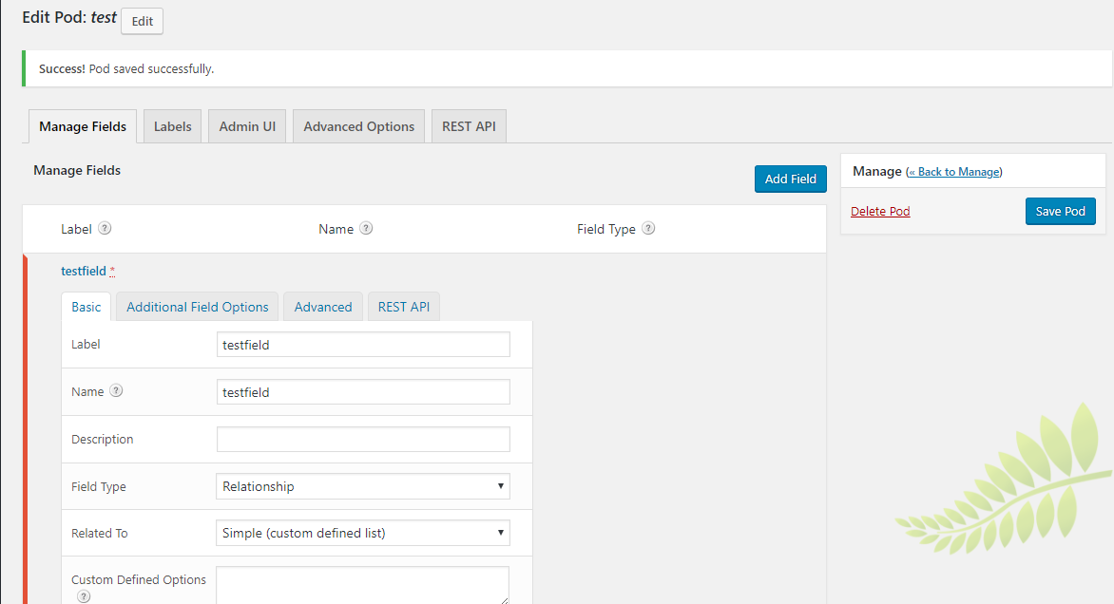Click the Edit button beside the pod title
This screenshot has width=1114, height=604.
[141, 21]
